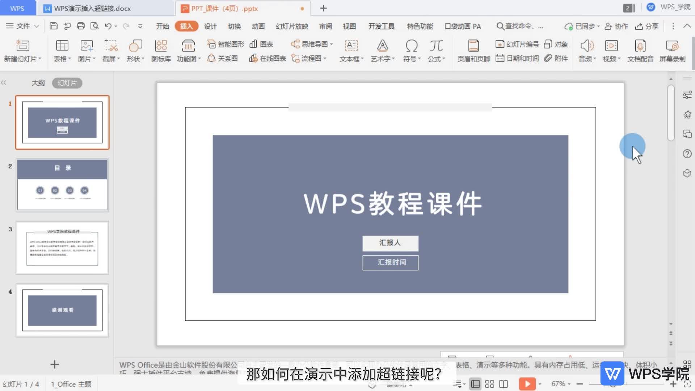Viewport: 695px width, 391px height.
Task: Insert a 图表 chart
Action: pos(261,44)
